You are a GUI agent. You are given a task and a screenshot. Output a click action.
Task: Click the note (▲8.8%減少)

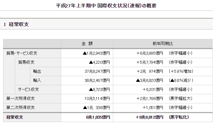181,80
